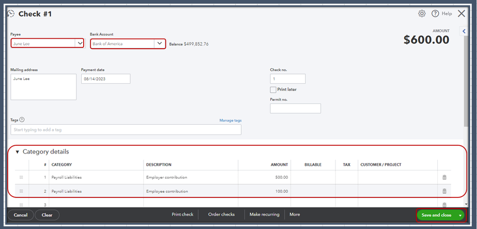Grab the drag handle of line 2
The width and height of the screenshot is (477, 229).
pyautogui.click(x=22, y=191)
